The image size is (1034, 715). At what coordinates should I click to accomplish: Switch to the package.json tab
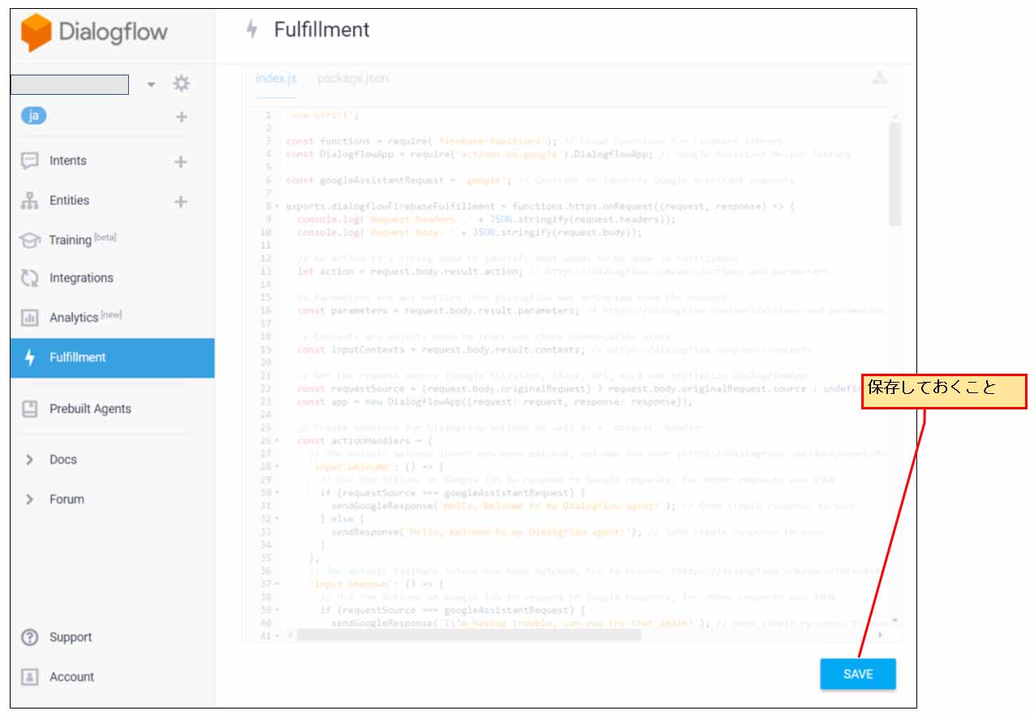coord(352,79)
